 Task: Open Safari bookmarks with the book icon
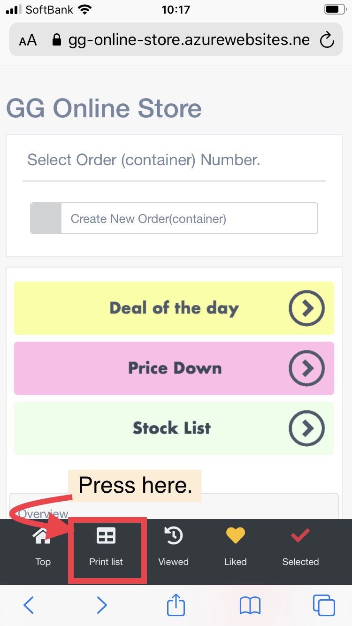click(x=250, y=605)
